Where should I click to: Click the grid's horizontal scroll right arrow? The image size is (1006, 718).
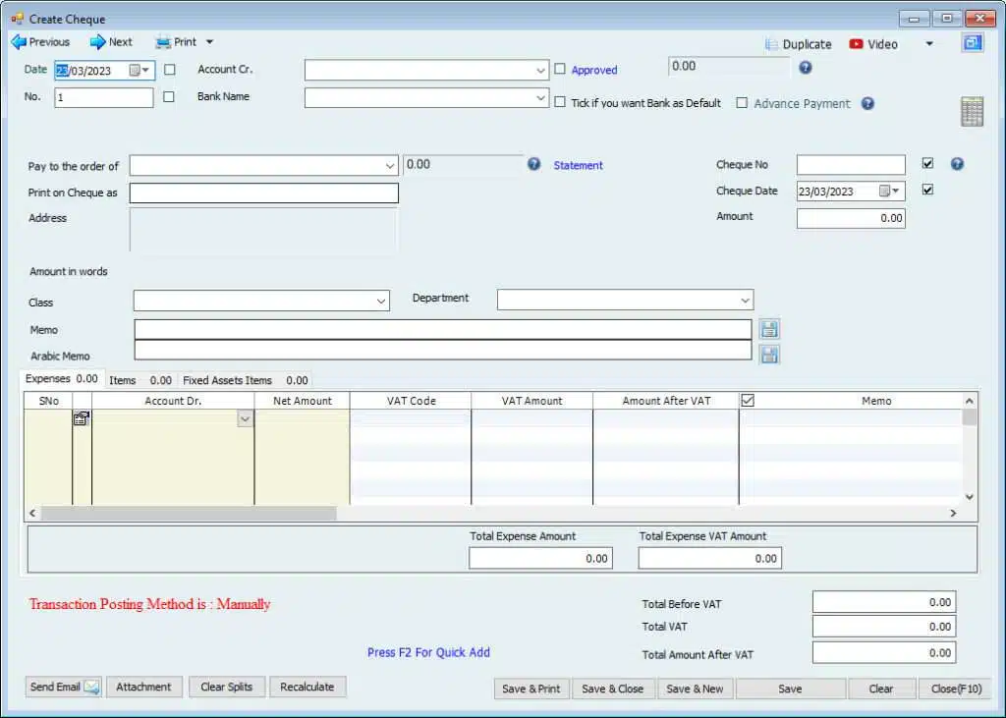pos(953,513)
